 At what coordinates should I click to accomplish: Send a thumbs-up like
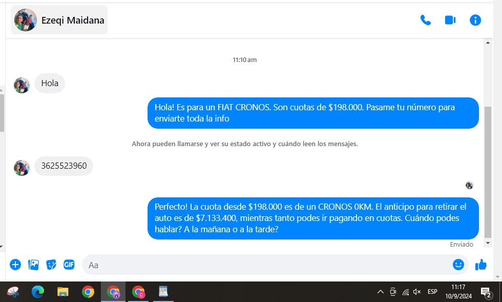pyautogui.click(x=481, y=265)
